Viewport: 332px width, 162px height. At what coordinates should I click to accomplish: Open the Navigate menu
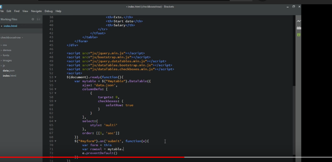36,11
